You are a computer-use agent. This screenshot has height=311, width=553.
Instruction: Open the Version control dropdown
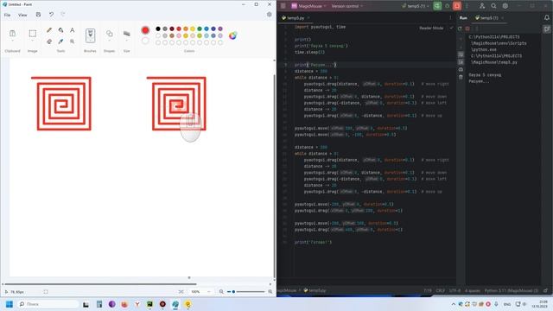coord(347,6)
